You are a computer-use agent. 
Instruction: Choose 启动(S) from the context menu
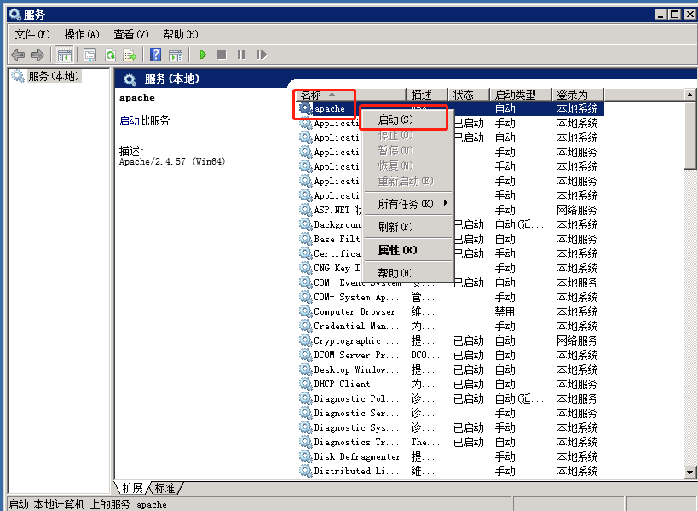[395, 119]
